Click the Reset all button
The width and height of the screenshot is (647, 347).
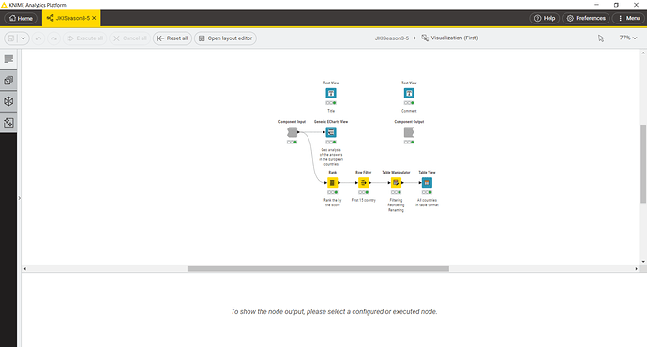click(x=173, y=38)
